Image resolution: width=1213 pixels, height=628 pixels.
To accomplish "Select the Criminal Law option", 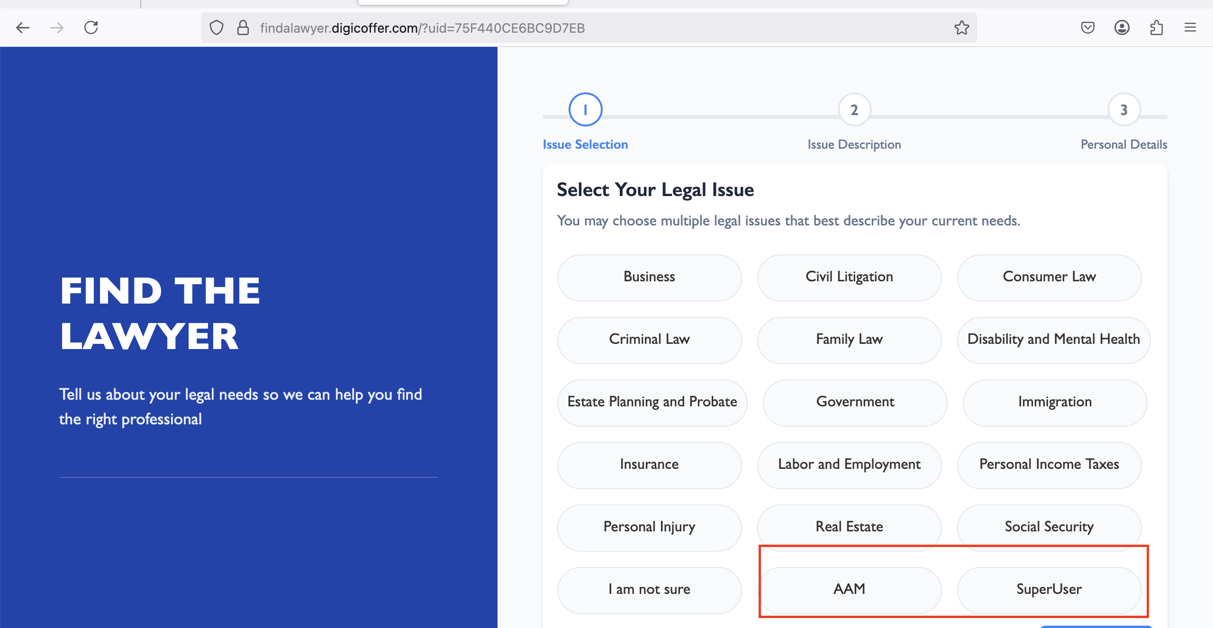I will pyautogui.click(x=649, y=340).
